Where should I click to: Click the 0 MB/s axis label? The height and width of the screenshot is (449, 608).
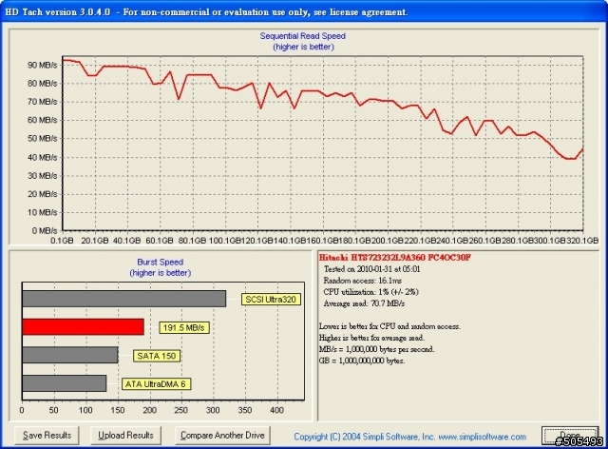point(45,231)
